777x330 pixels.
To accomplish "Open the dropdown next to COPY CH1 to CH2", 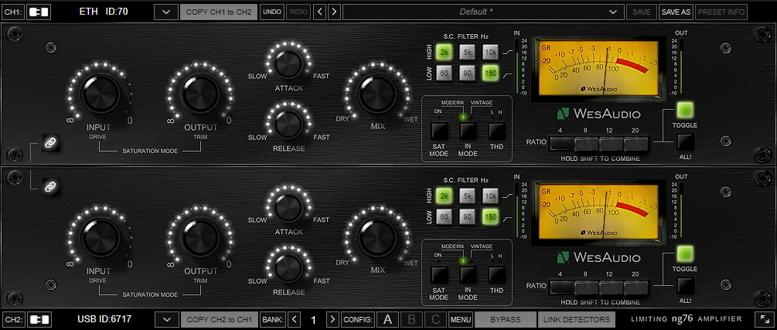I will (166, 12).
